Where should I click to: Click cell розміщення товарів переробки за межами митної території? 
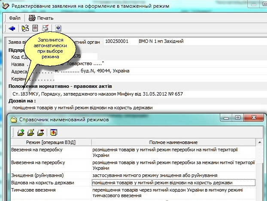173,165
